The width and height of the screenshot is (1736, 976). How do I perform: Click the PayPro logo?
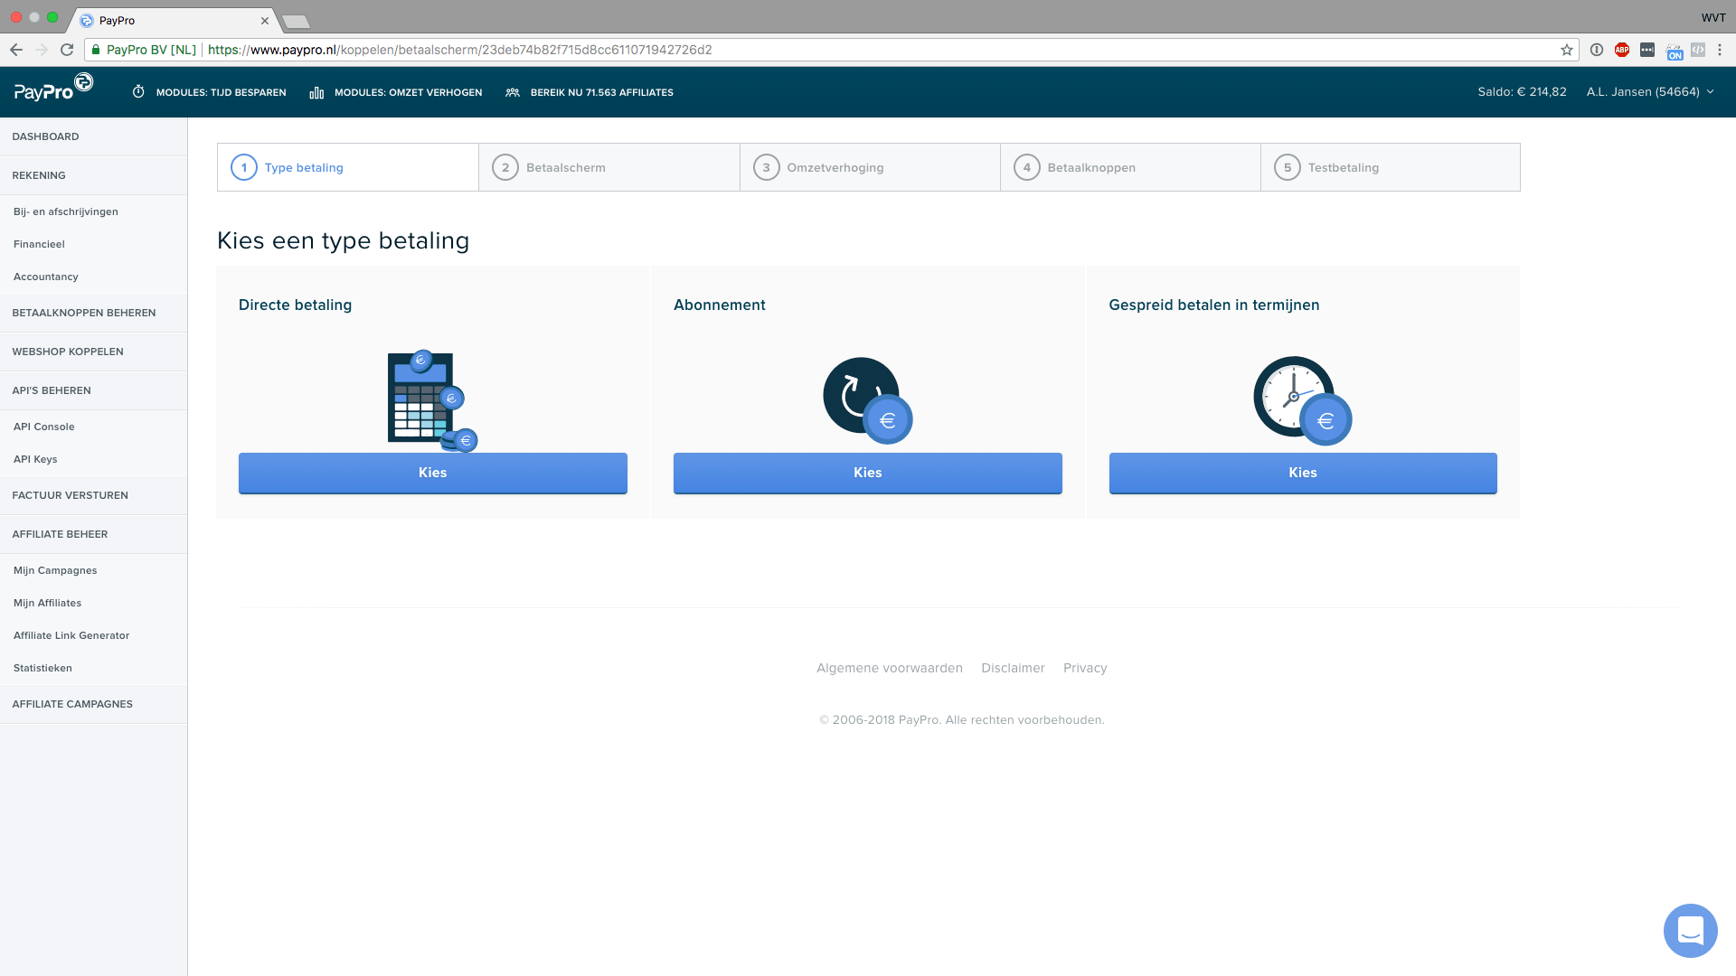(53, 89)
